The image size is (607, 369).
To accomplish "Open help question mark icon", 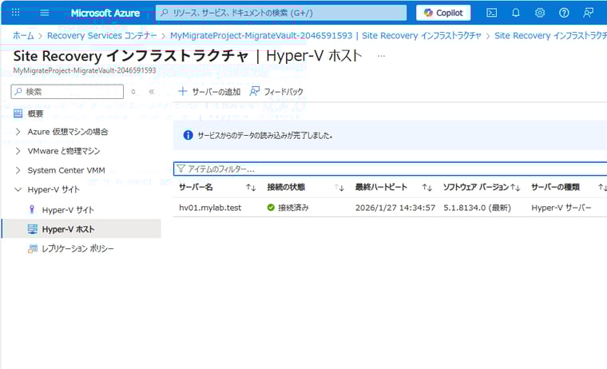I will (x=564, y=13).
